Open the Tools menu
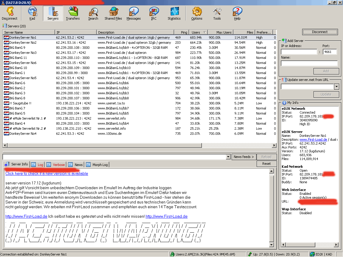This screenshot has width=343, height=257. click(217, 14)
